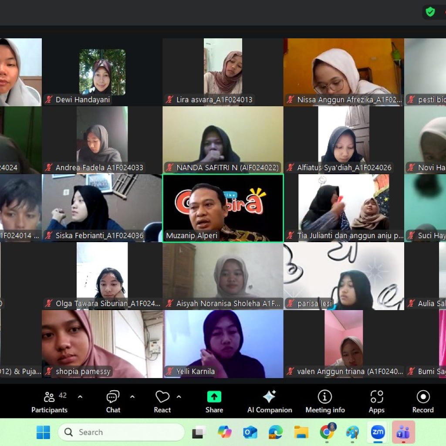Viewport: 446px width, 446px height.
Task: Open Microsoft Teams from the taskbar
Action: tap(403, 432)
